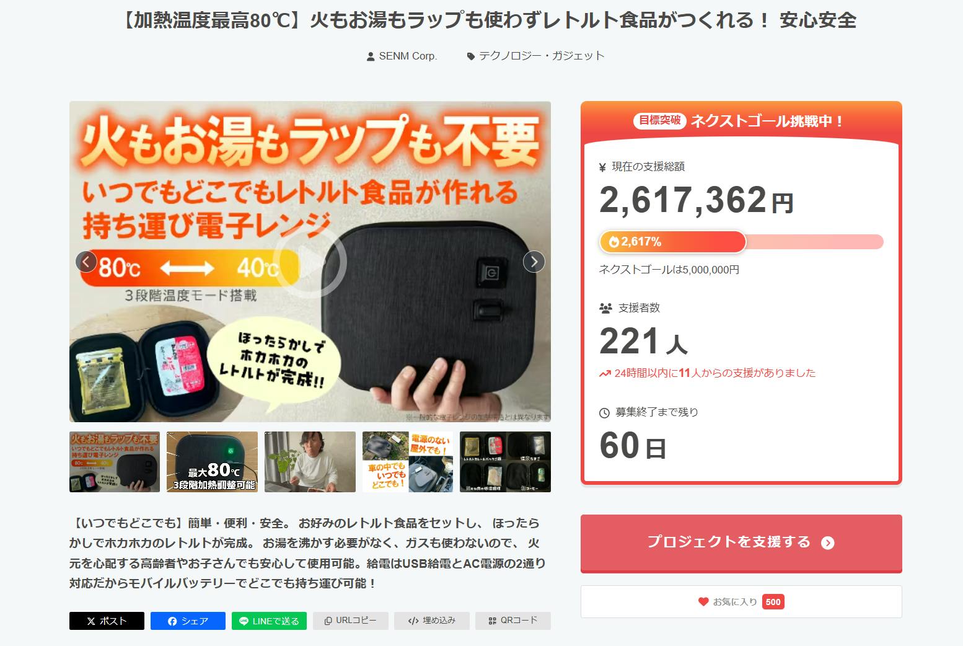963x646 pixels.
Task: Select the thumbnail showing a person seated
Action: point(310,462)
